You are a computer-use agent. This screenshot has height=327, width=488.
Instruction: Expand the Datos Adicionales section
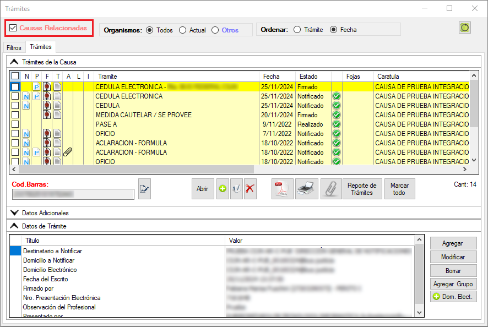pos(14,212)
